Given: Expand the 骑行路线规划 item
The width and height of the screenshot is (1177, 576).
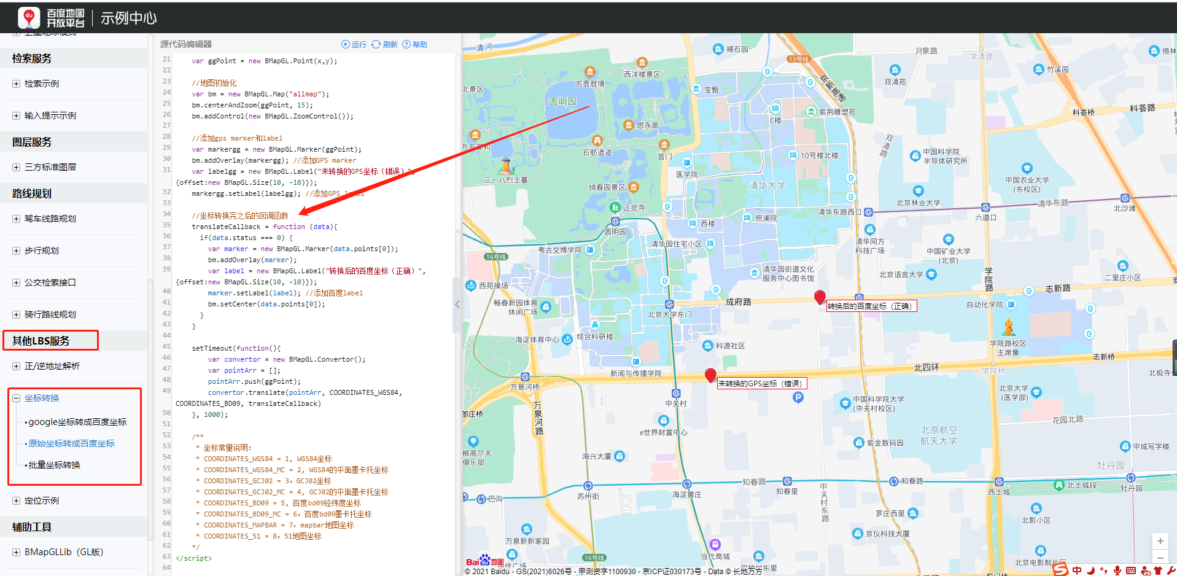Looking at the screenshot, I should (x=16, y=315).
